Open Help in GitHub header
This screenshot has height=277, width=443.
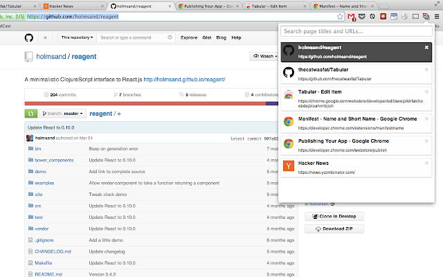click(x=236, y=37)
